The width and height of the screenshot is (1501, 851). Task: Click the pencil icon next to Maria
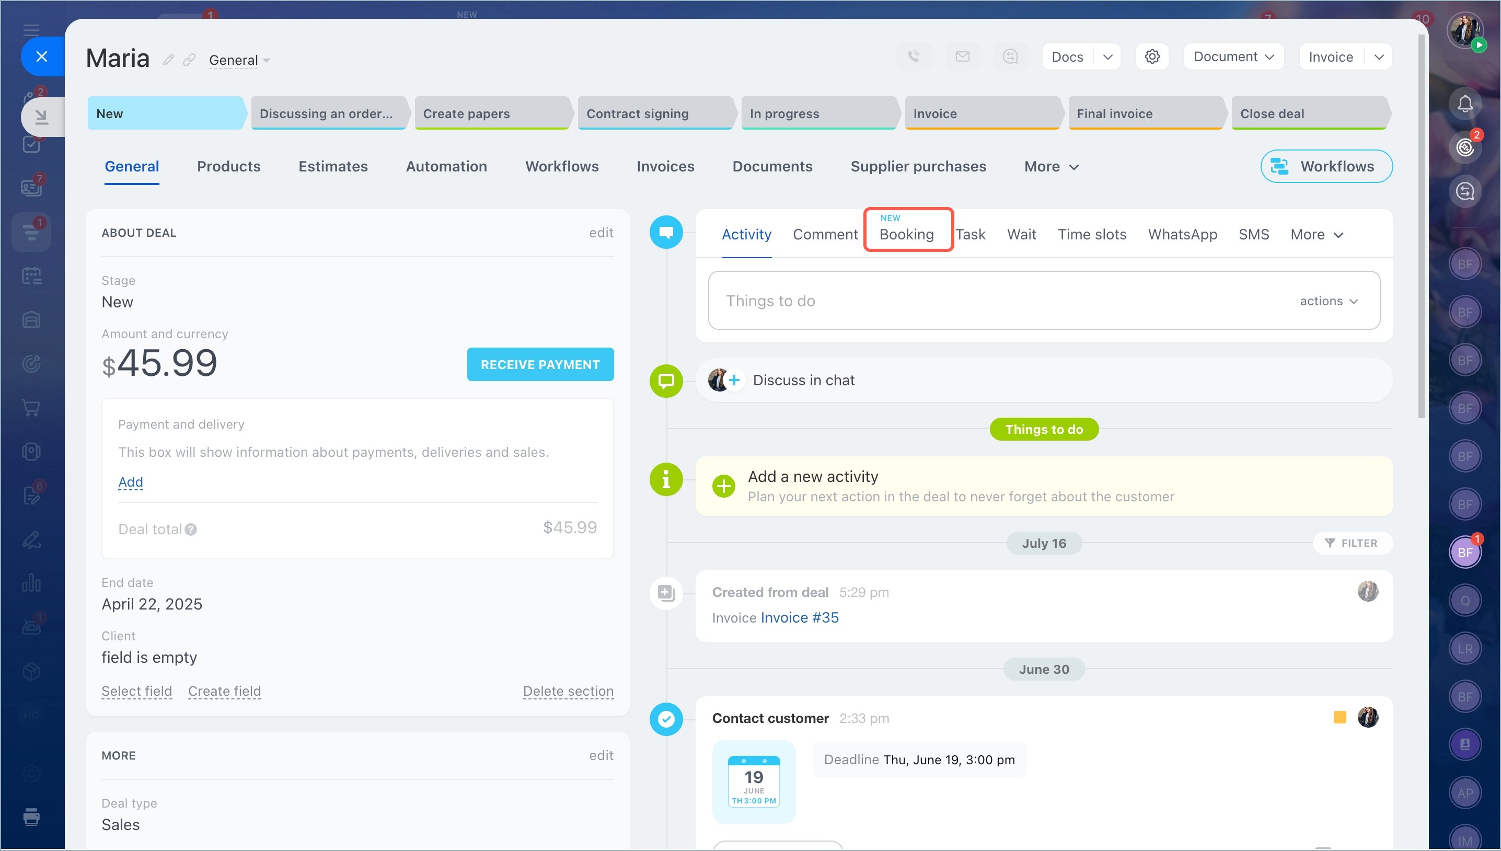[x=168, y=60]
